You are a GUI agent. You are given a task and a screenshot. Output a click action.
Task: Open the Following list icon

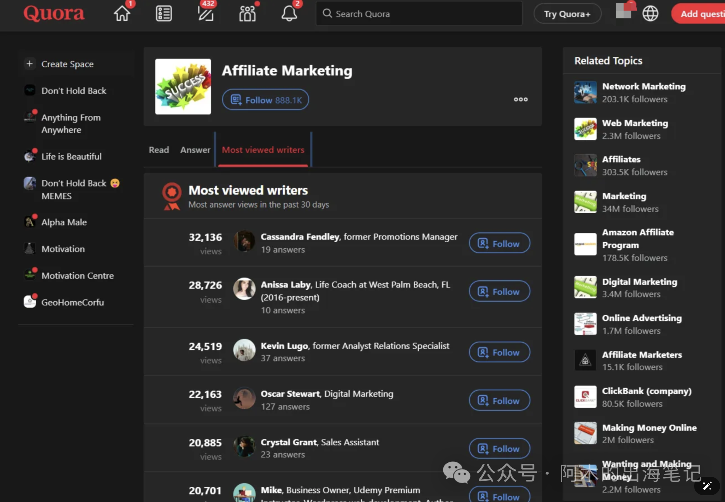click(x=164, y=14)
